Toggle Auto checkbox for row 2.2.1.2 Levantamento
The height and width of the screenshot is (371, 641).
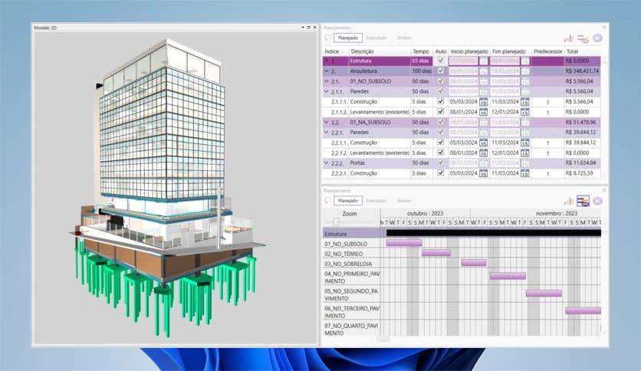coord(440,153)
